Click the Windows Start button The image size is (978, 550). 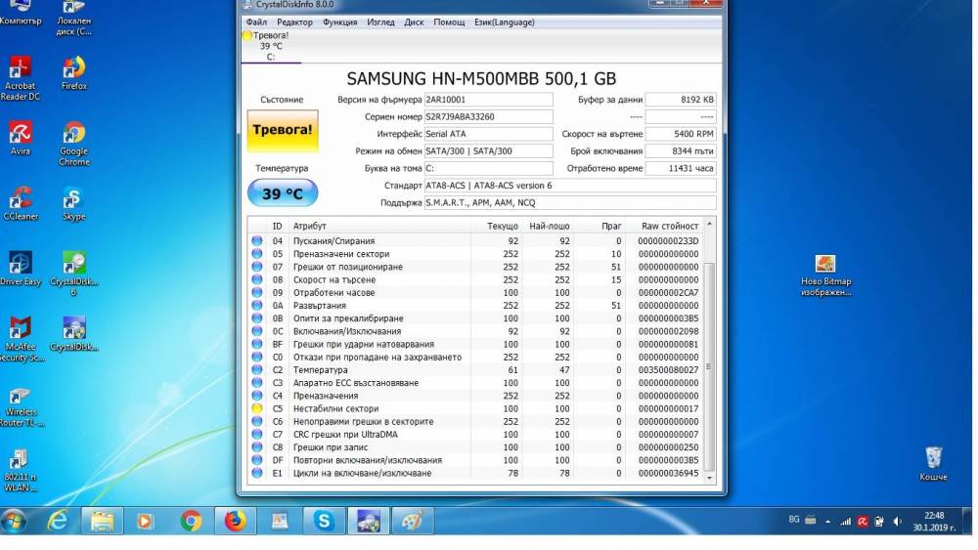click(x=14, y=521)
